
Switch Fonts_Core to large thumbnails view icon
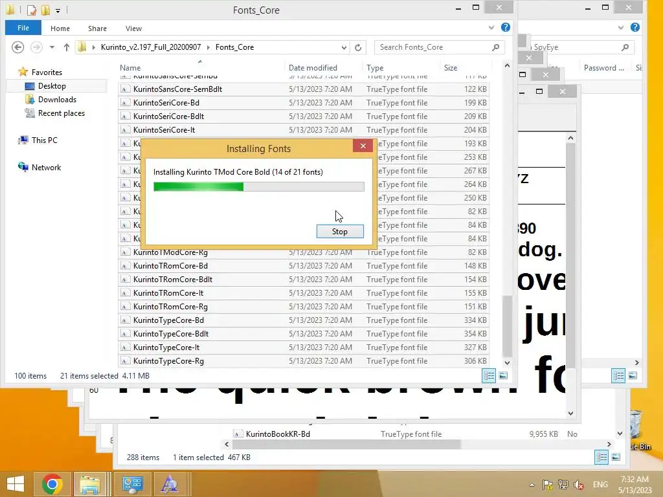(x=503, y=375)
